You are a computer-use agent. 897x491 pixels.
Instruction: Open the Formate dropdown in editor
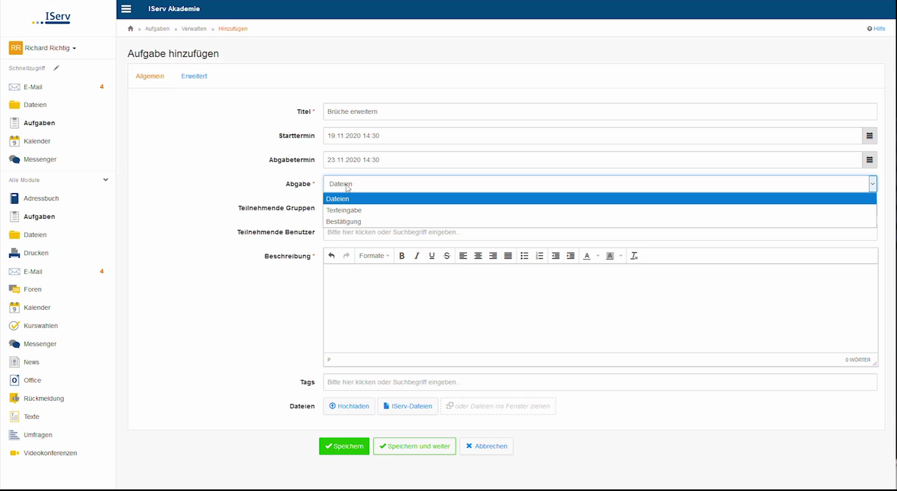tap(374, 256)
